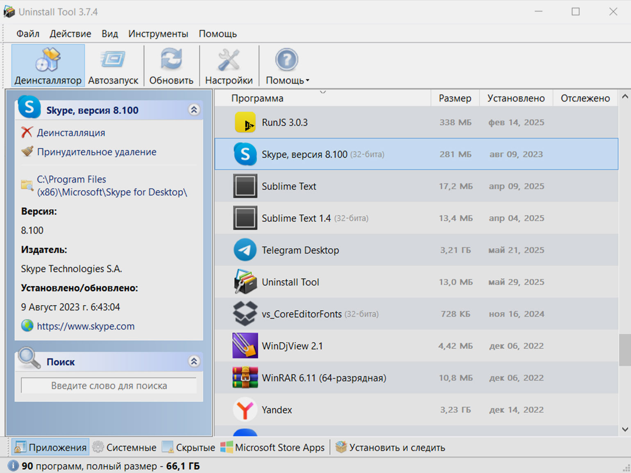The width and height of the screenshot is (631, 473).
Task: Open the Помощь toolbar dropdown arrow
Action: (308, 81)
